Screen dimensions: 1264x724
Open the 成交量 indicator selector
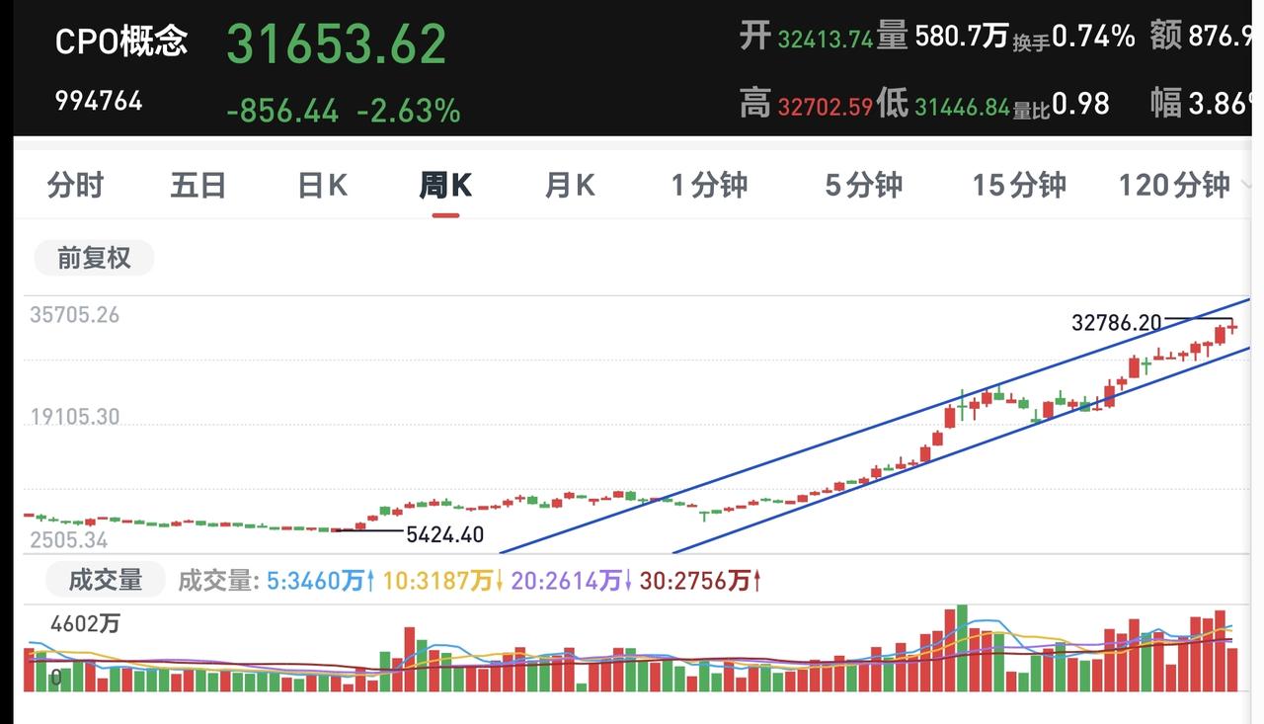[x=104, y=580]
